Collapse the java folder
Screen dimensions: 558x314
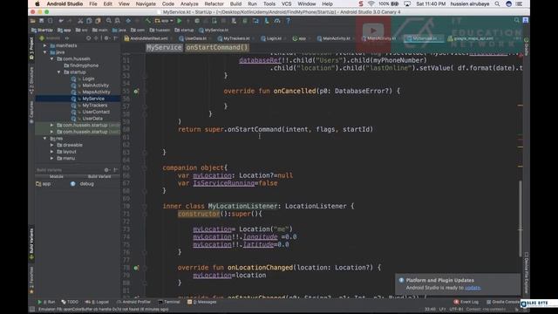pos(44,52)
